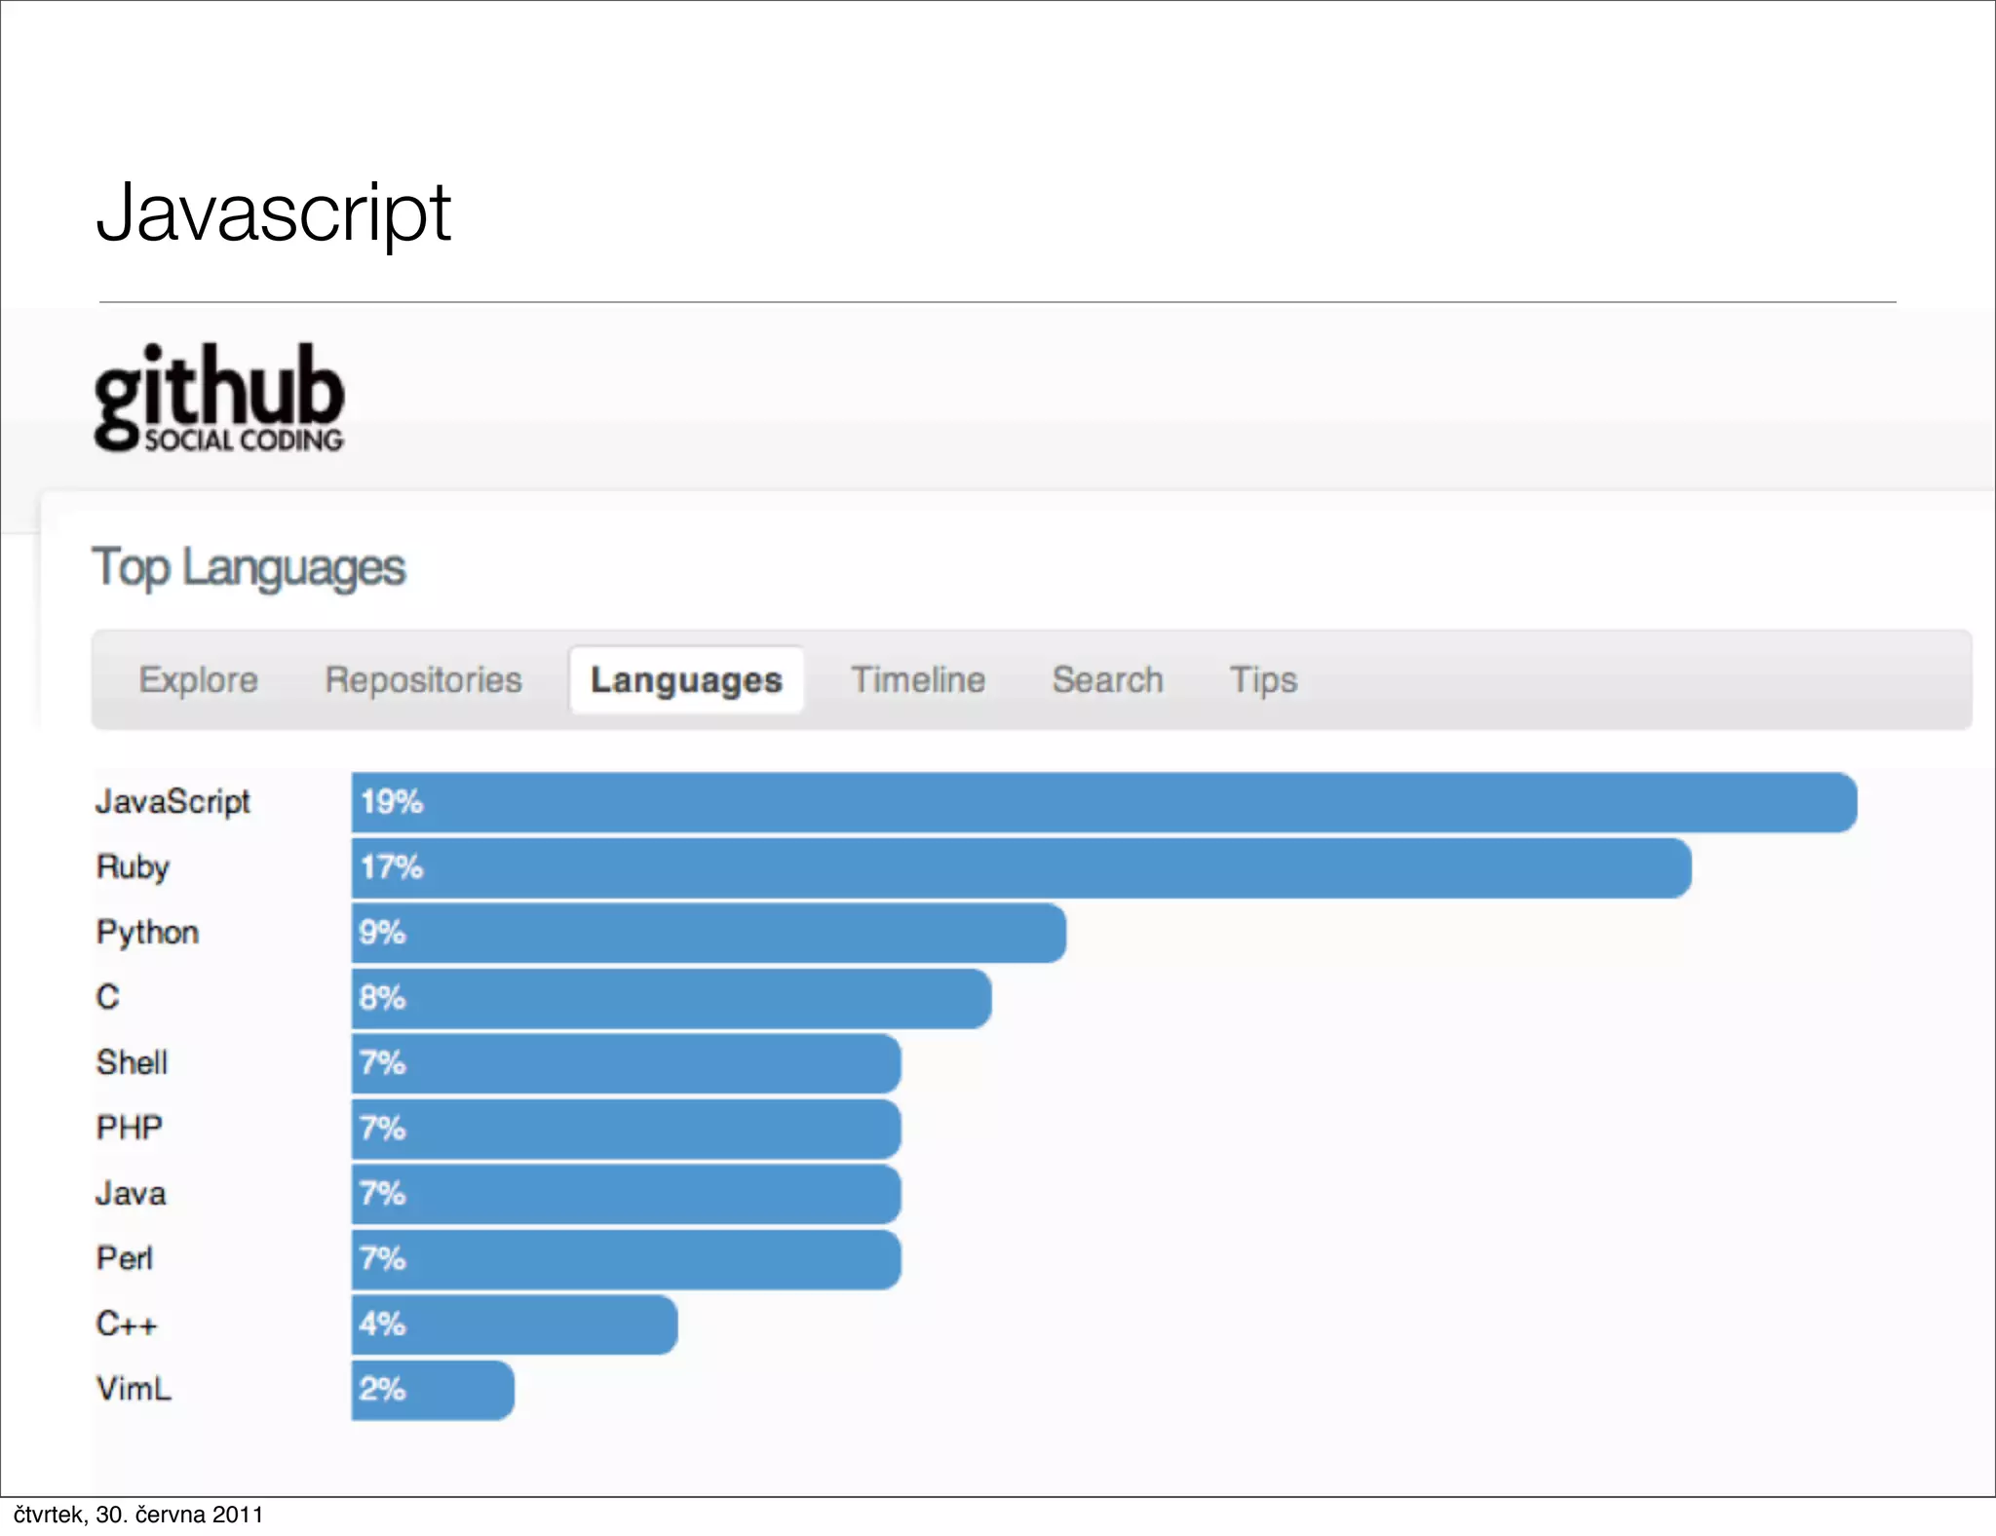
Task: Switch to the Repositories tab
Action: point(424,679)
